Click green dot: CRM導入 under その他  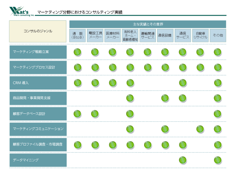[218, 83]
